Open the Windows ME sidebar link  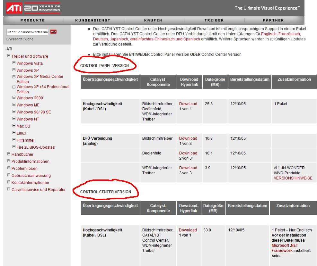(x=28, y=105)
